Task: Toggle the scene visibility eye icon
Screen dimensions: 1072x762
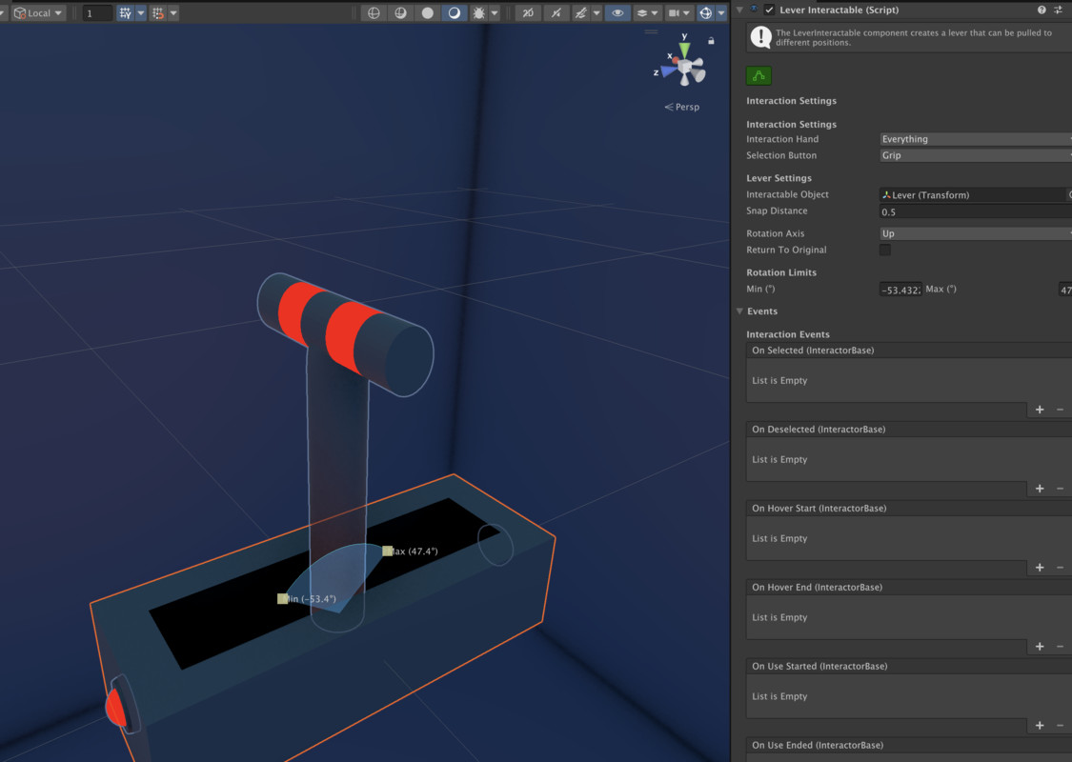Action: pyautogui.click(x=617, y=12)
